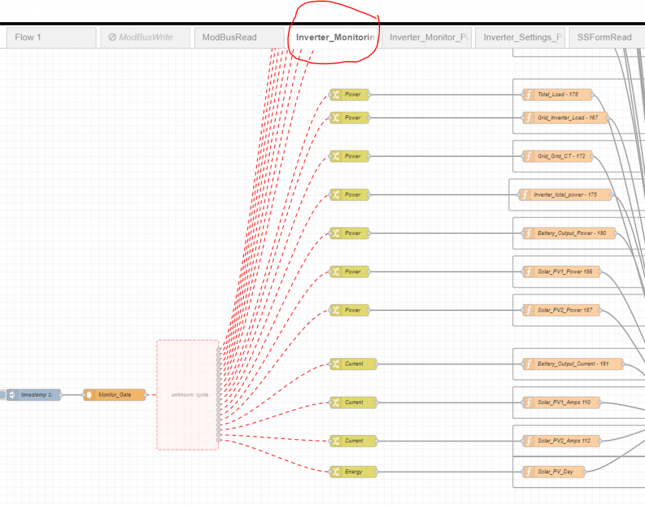Screen dimensions: 645x505
Task: Click the switch icon on the topmost Power node
Action: click(336, 94)
